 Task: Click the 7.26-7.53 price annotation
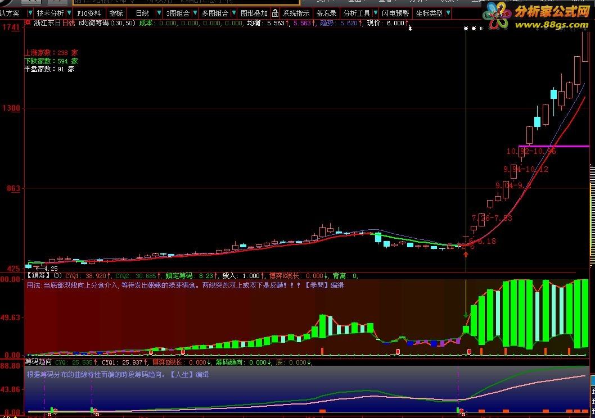coord(492,219)
